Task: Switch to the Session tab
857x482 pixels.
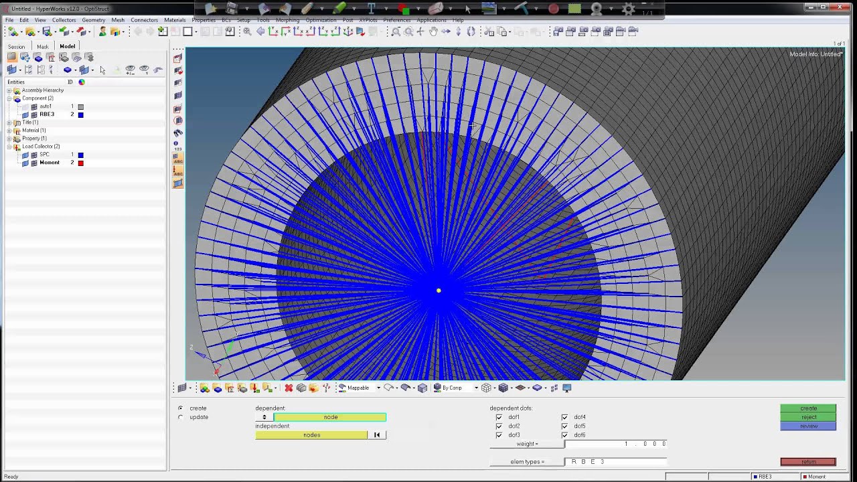Action: (16, 47)
